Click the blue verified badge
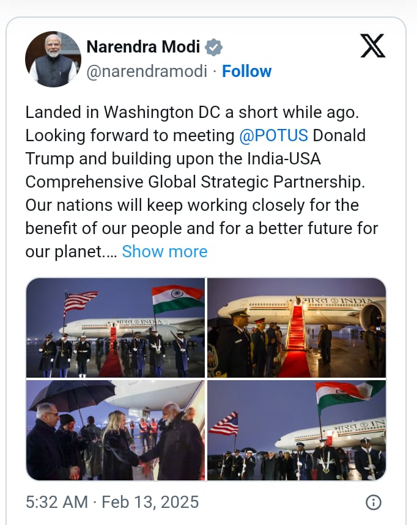The image size is (417, 525). [213, 47]
